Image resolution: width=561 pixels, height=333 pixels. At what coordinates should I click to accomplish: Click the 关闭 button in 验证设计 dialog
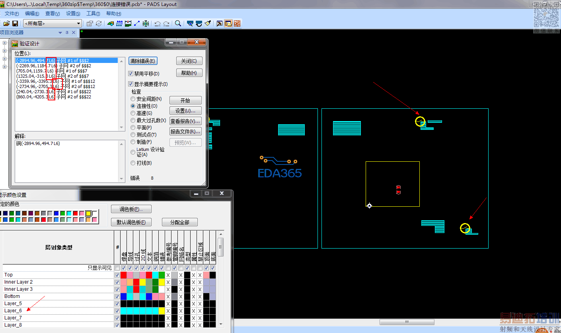click(x=189, y=61)
